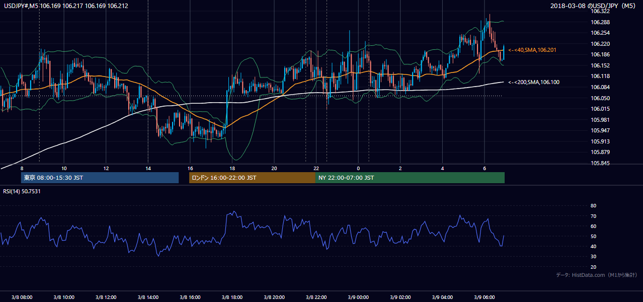This screenshot has width=643, height=302.
Task: Select the 200 SMA label reading 106.100
Action: [x=533, y=82]
